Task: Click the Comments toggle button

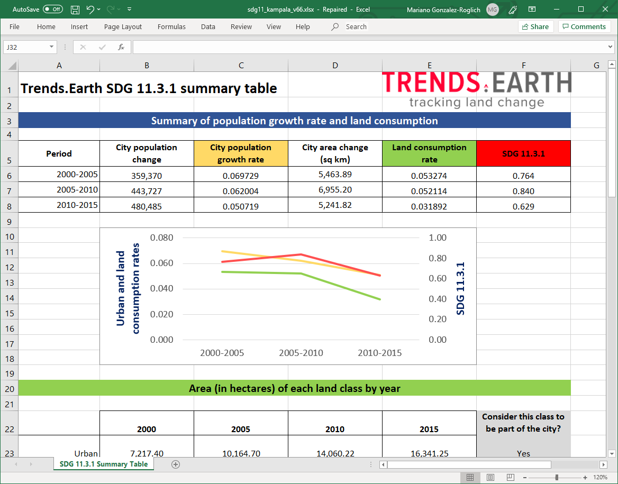Action: (x=584, y=26)
